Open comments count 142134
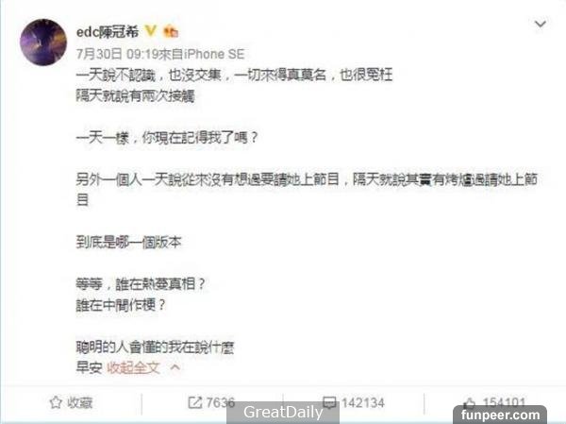This screenshot has width=566, height=424. (x=362, y=402)
